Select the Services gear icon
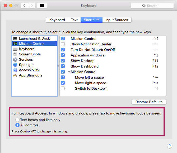This screenshot has width=177, height=153. [15, 60]
